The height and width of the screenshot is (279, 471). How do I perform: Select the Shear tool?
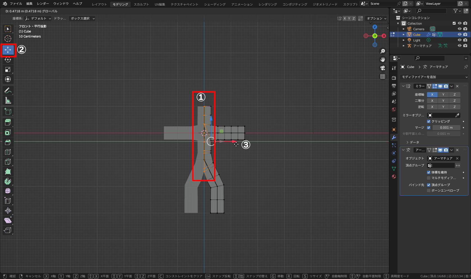pyautogui.click(x=8, y=221)
